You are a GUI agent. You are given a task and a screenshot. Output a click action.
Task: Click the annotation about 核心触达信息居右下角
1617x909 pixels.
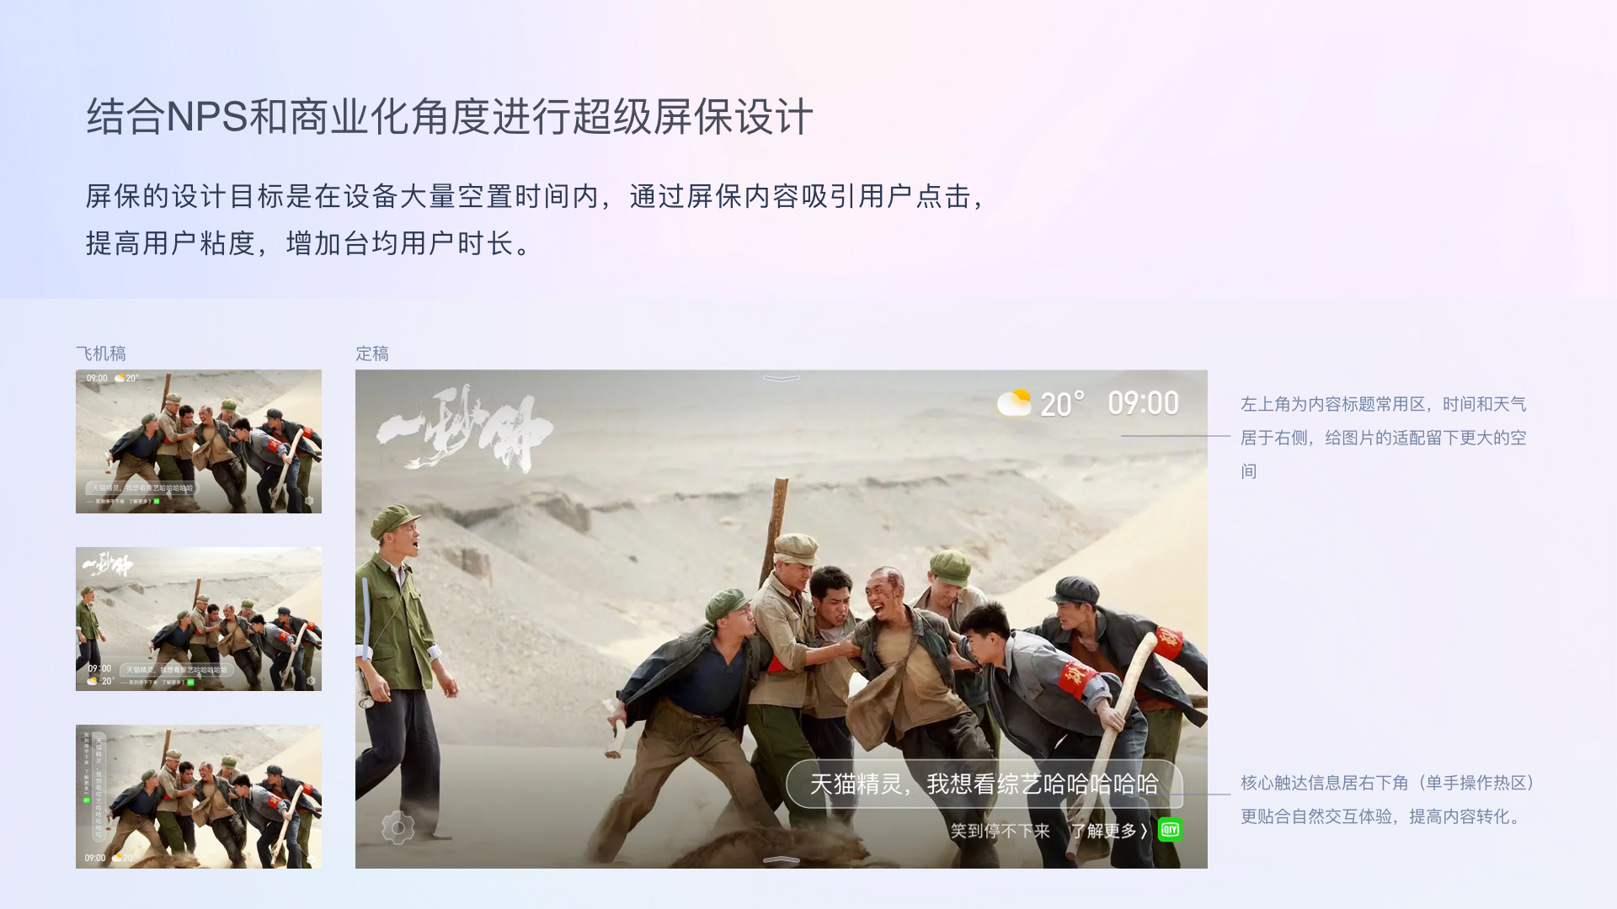pyautogui.click(x=1388, y=800)
